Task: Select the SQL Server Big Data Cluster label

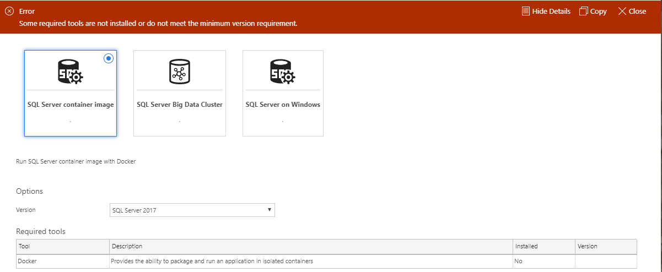Action: coord(180,105)
